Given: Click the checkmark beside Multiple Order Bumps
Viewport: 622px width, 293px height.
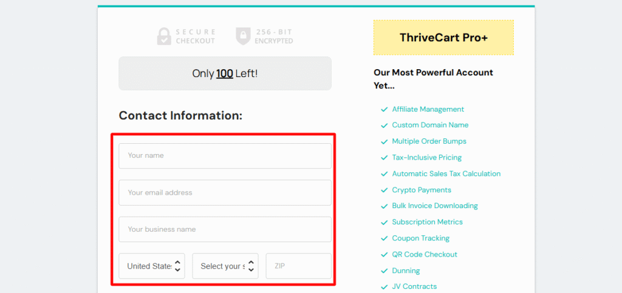Looking at the screenshot, I should coord(384,142).
